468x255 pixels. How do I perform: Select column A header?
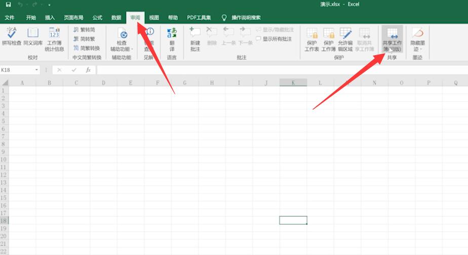click(x=22, y=83)
